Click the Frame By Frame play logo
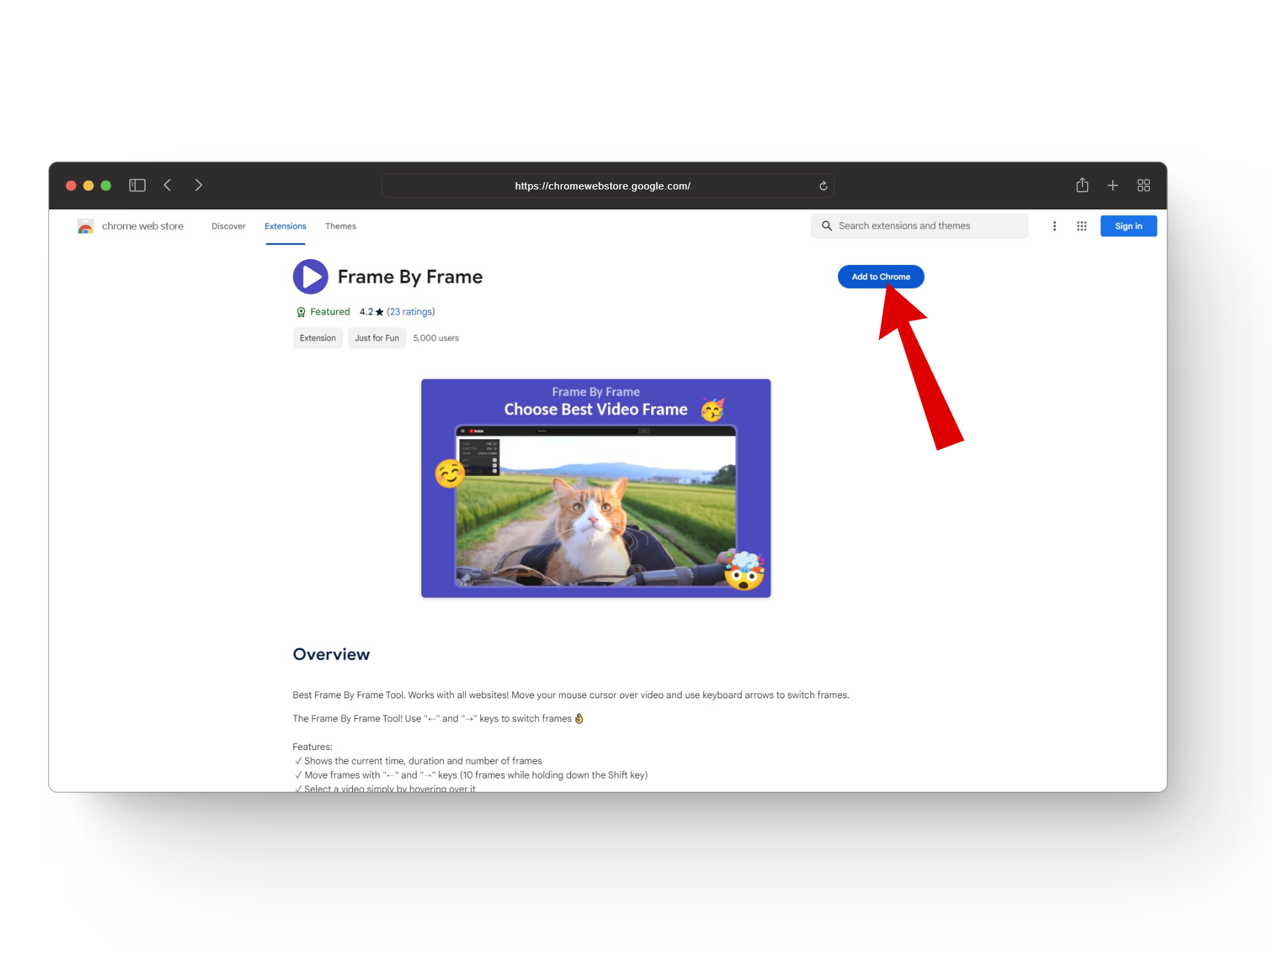Viewport: 1272px width, 954px height. point(310,277)
